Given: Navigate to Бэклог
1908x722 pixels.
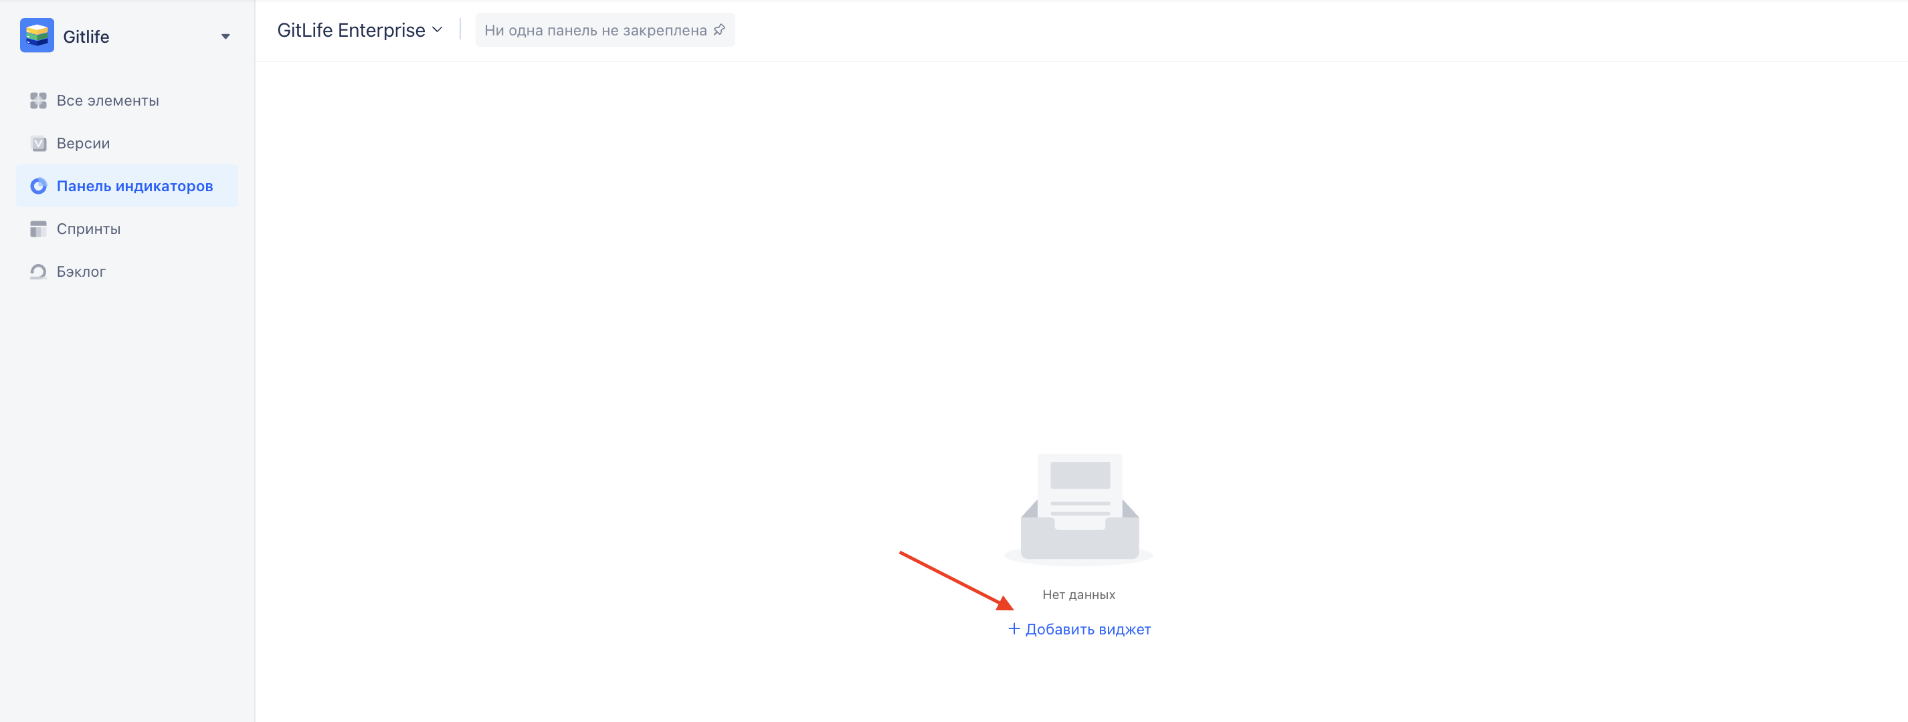Looking at the screenshot, I should pyautogui.click(x=127, y=272).
